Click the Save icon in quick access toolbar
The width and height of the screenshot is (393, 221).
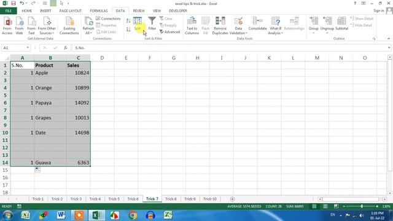[x=14, y=3]
